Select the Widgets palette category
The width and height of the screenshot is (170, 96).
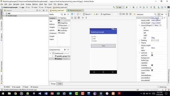(x=52, y=27)
